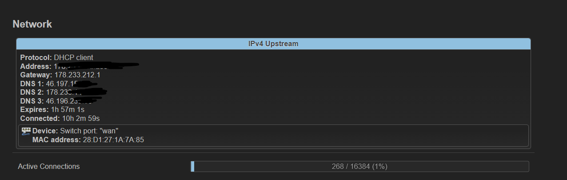Screen dimensions: 567x180
Task: Click the Active Connections label
Action: pos(49,167)
